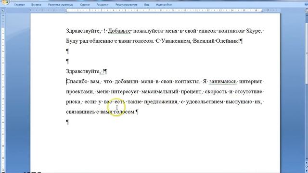Click the word "выслушаю" in the document
This screenshot has width=308, height=173.
click(x=239, y=102)
